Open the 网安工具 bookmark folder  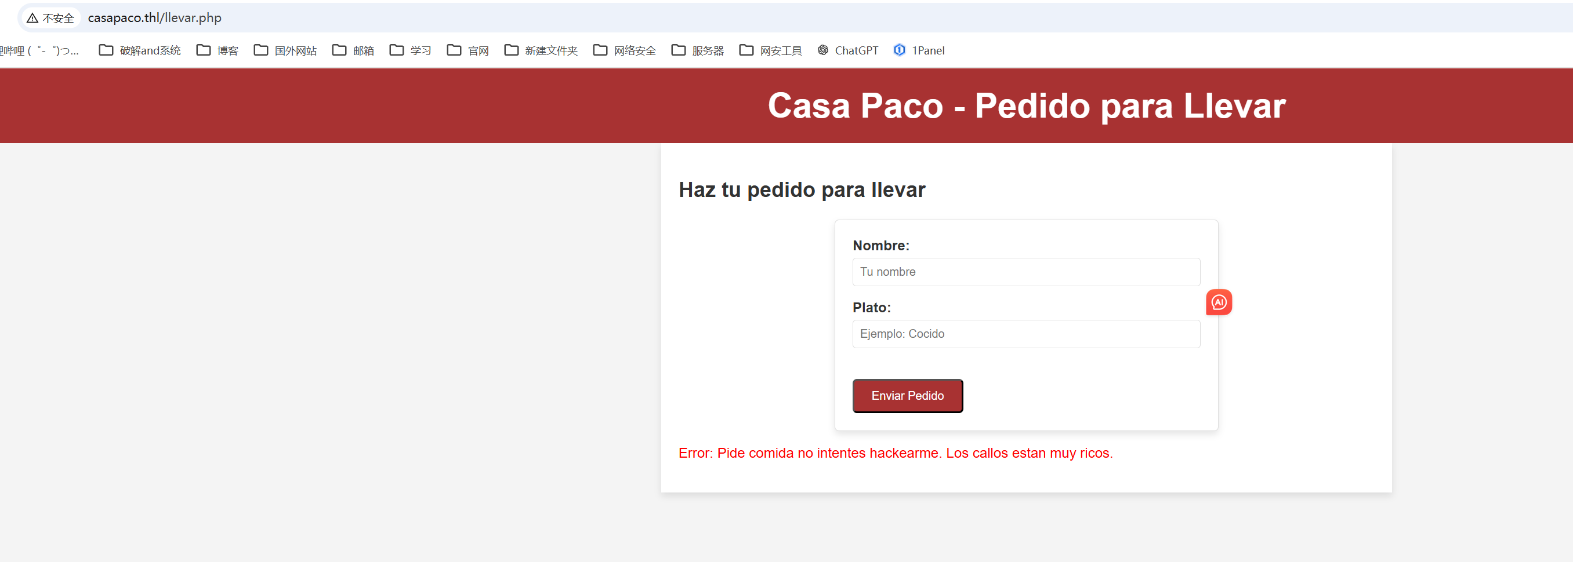pos(771,50)
